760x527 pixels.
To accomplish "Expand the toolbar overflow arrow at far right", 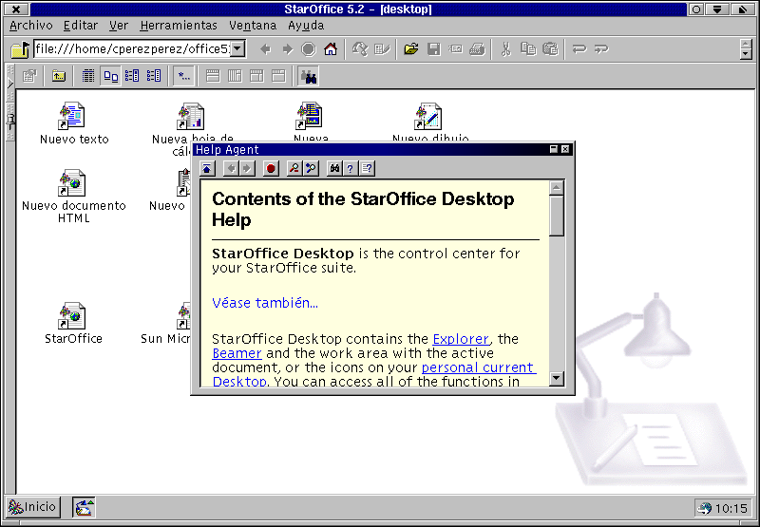I will 746,49.
